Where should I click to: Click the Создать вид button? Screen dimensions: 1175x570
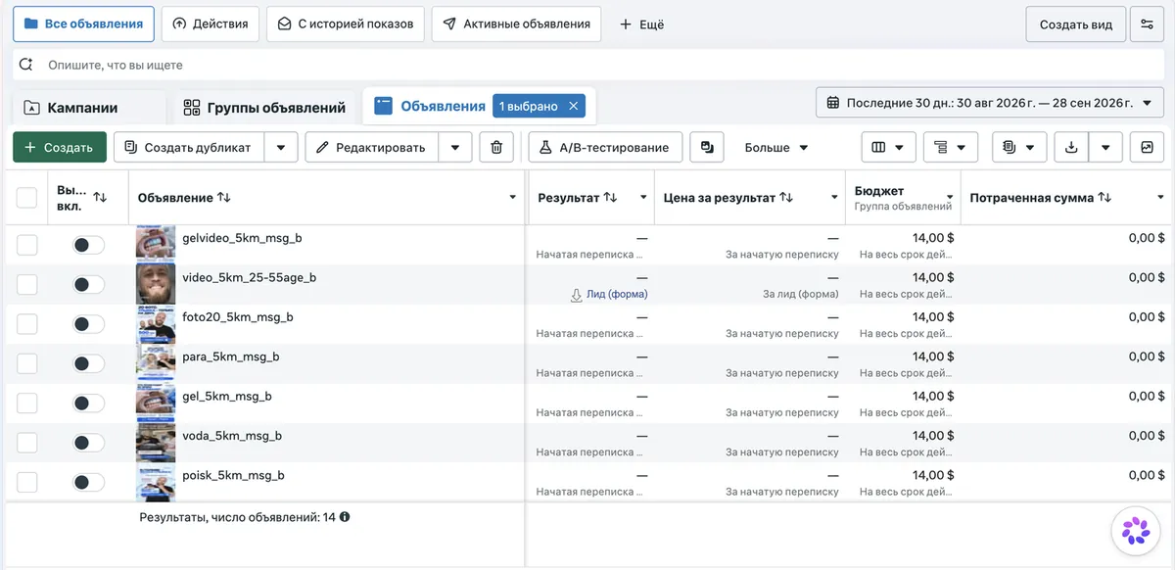pos(1075,24)
